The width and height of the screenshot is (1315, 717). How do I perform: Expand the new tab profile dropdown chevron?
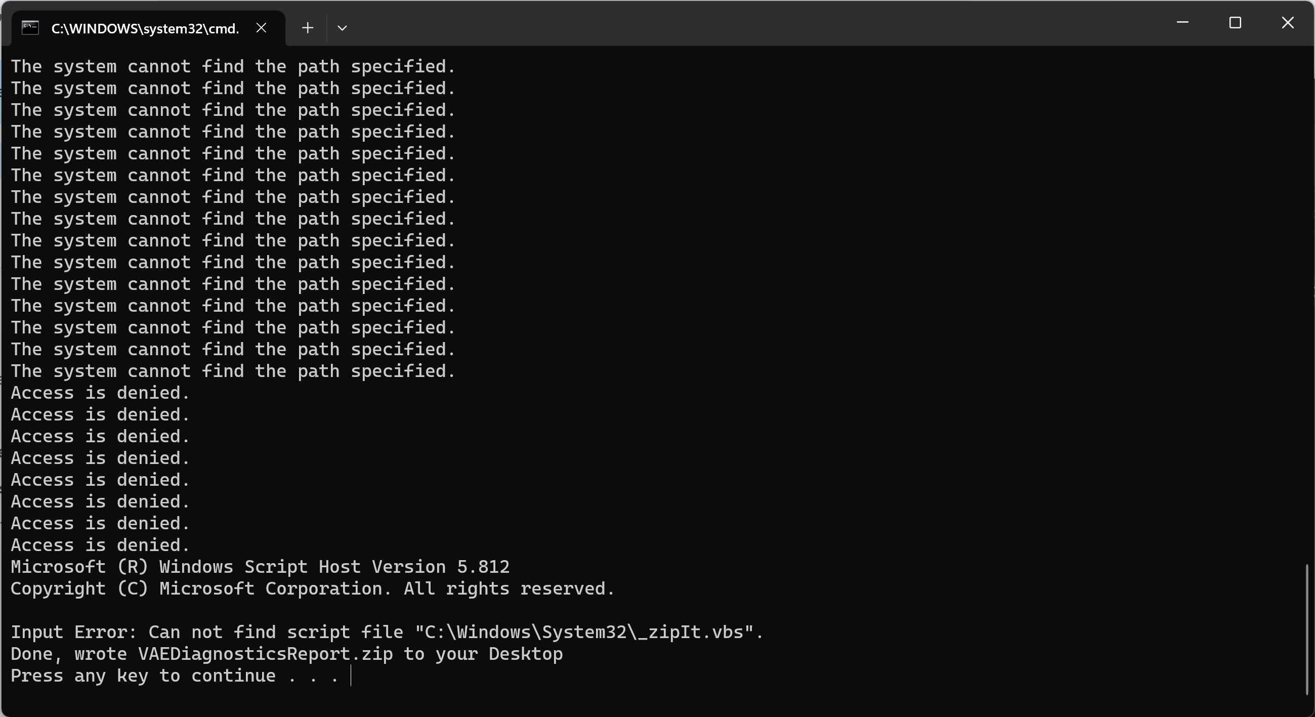click(343, 27)
